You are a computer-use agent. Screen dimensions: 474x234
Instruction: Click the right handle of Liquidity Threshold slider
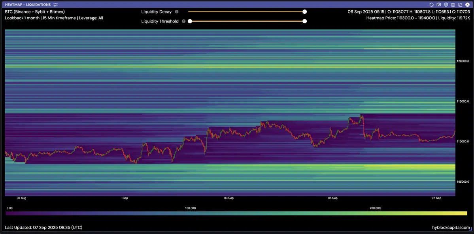click(305, 21)
